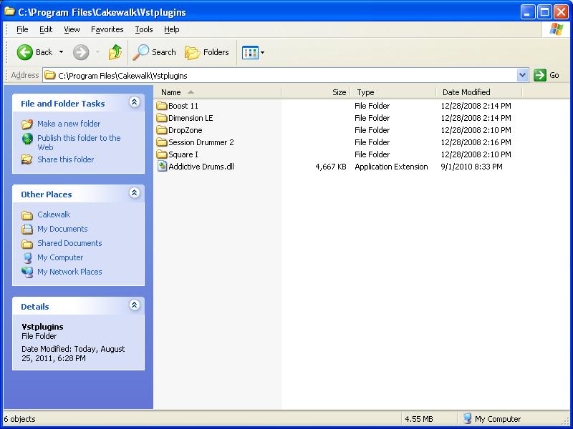Select the Boost 11 folder icon
Viewport: 573px width, 429px height.
click(x=162, y=106)
